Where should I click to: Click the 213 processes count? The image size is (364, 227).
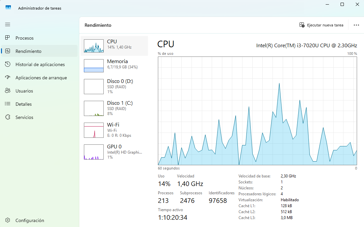(x=163, y=201)
